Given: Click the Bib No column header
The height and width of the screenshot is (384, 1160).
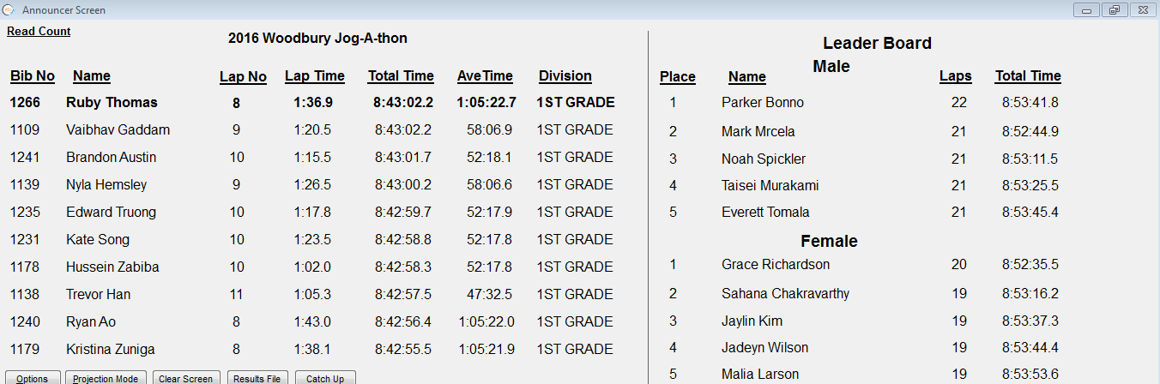Looking at the screenshot, I should [x=33, y=76].
